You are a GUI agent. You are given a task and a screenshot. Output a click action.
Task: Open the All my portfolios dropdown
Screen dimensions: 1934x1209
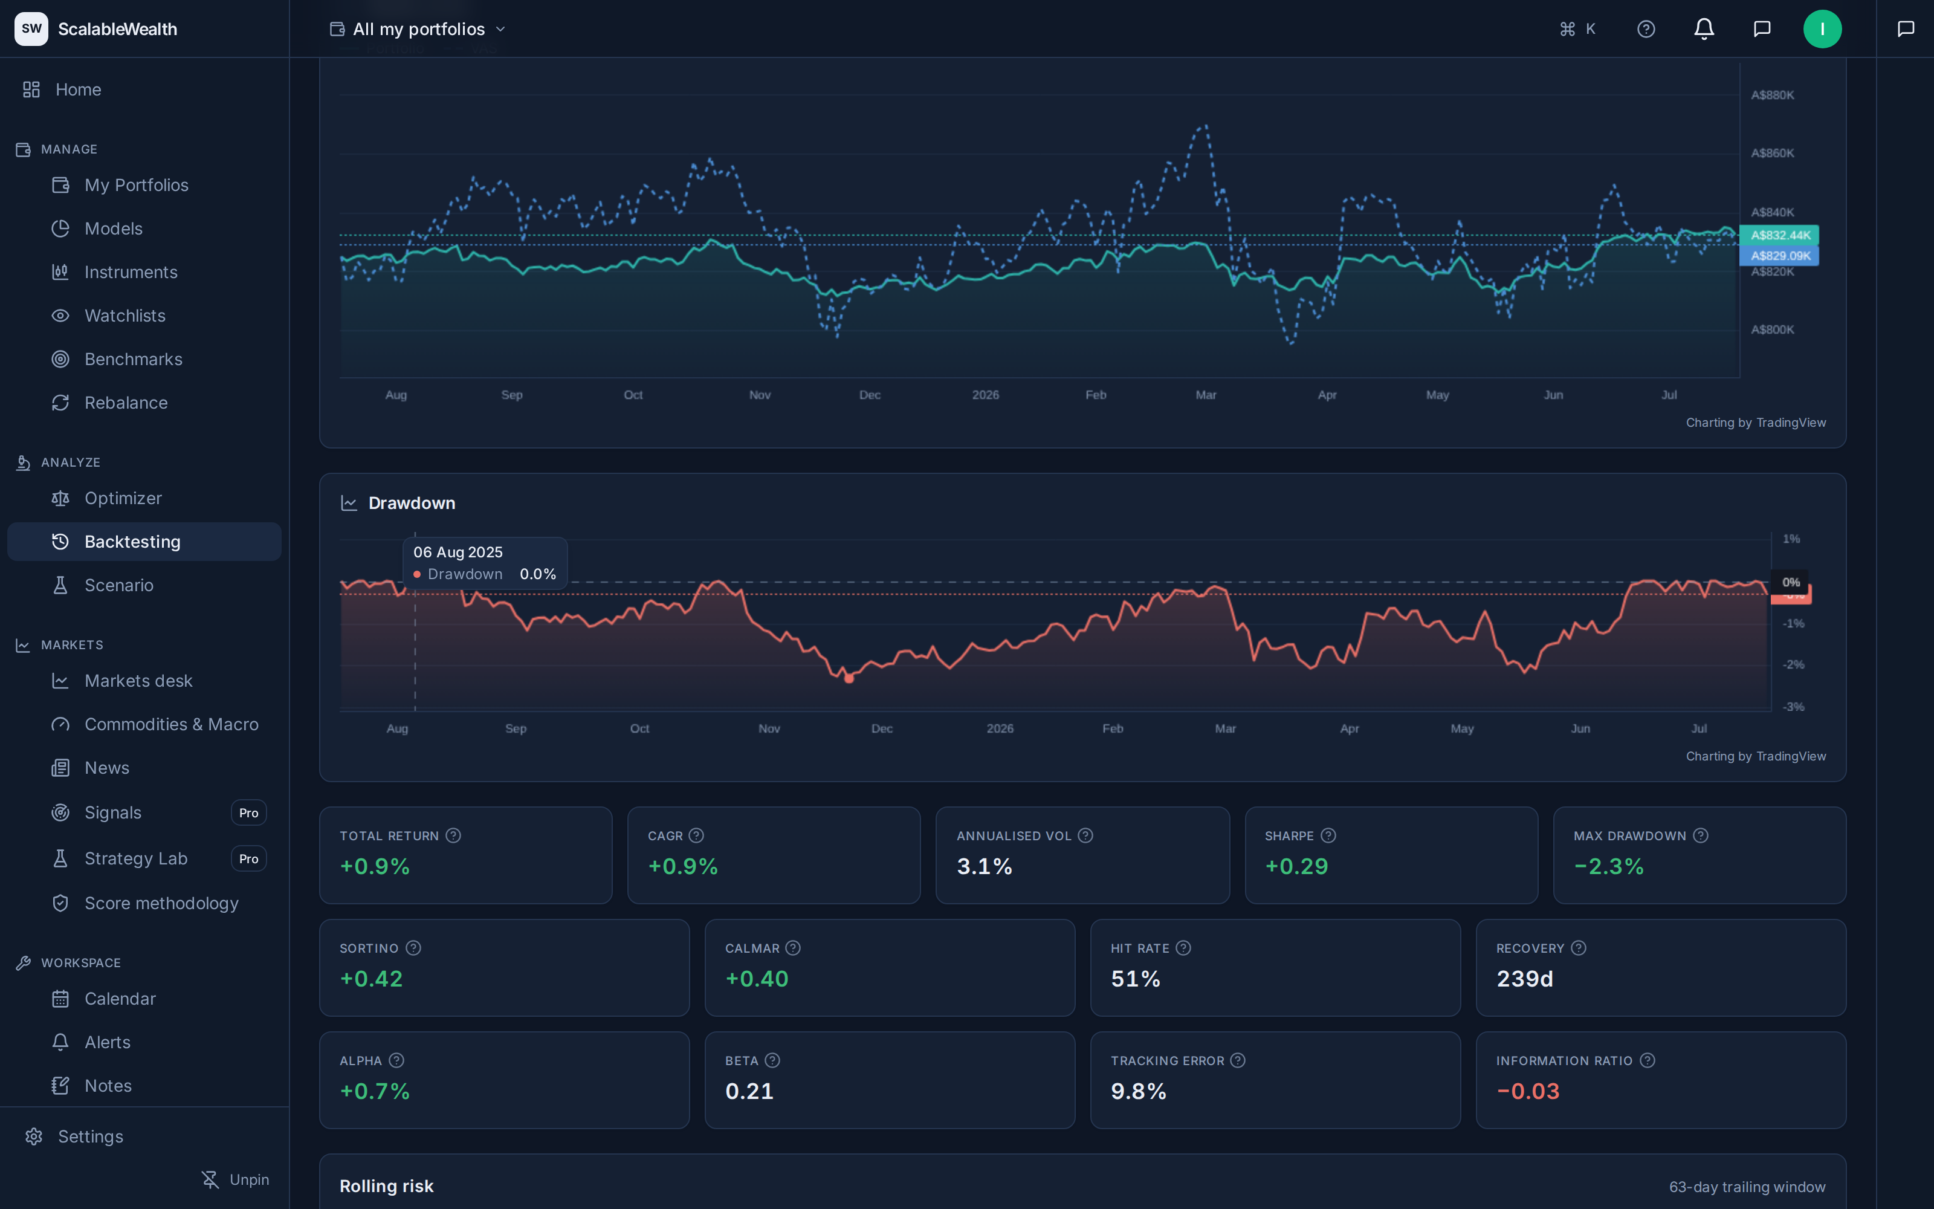pos(418,29)
